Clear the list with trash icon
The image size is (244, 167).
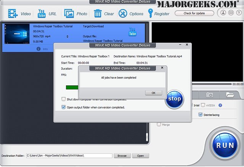98,13
